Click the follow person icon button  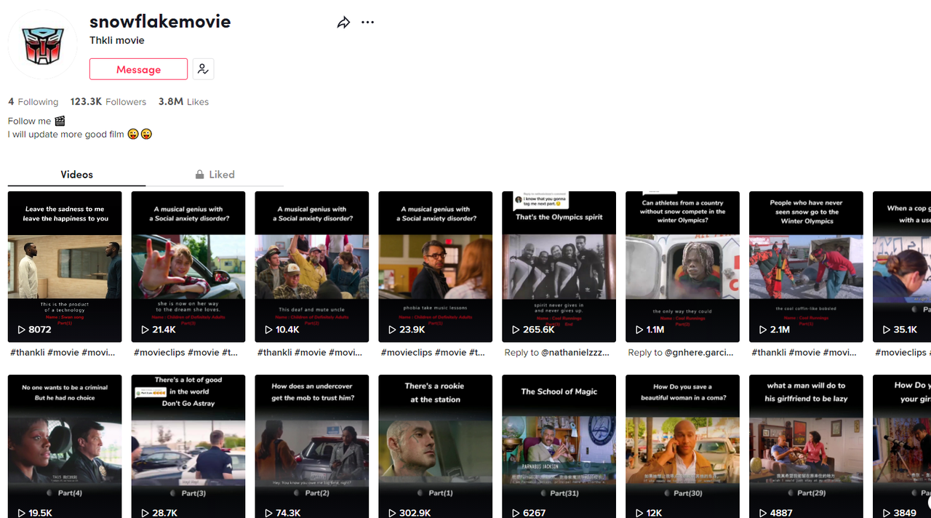[203, 69]
